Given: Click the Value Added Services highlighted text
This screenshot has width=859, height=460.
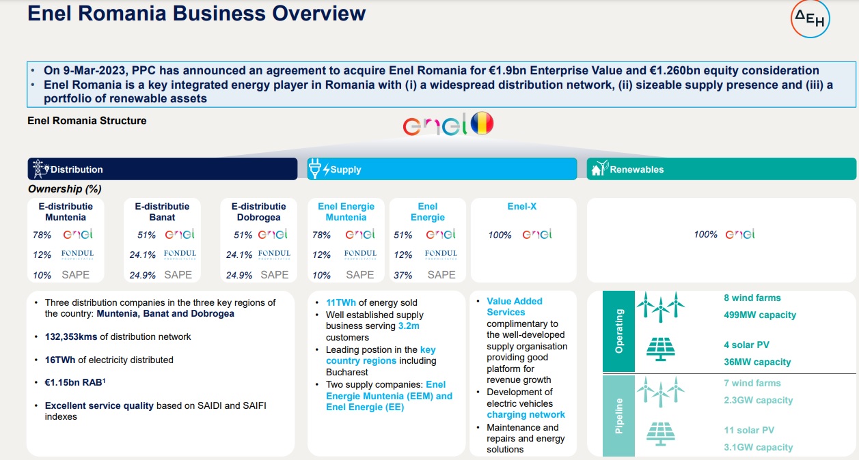Looking at the screenshot, I should tap(515, 306).
